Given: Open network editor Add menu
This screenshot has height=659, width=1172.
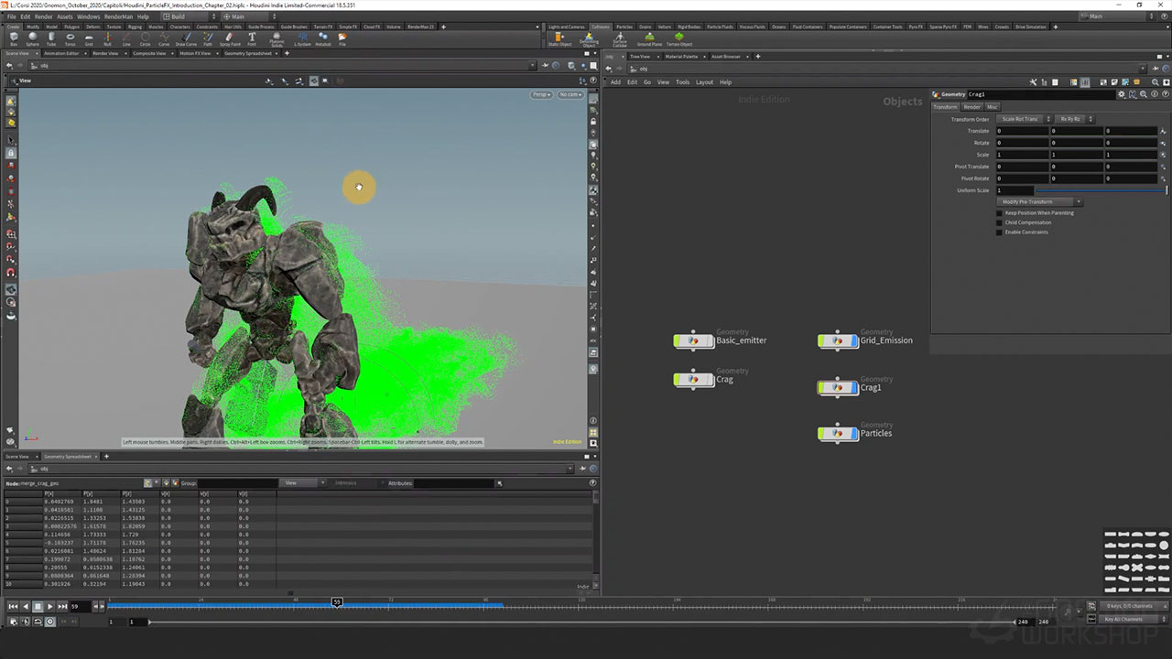Looking at the screenshot, I should (x=615, y=82).
